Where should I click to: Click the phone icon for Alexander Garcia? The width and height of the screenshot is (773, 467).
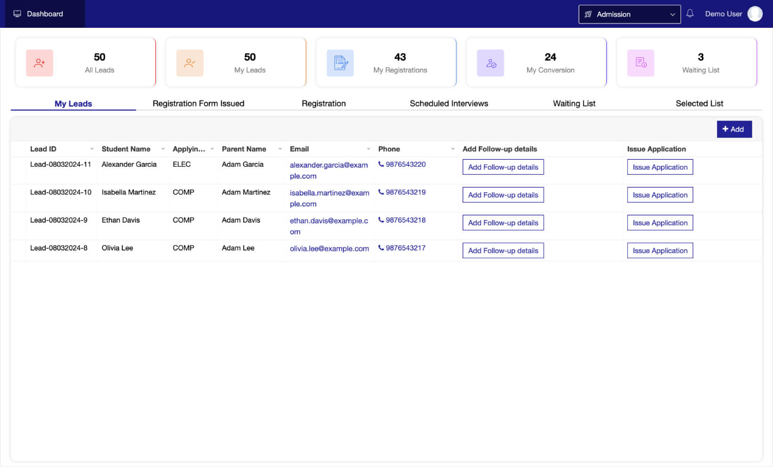[381, 164]
